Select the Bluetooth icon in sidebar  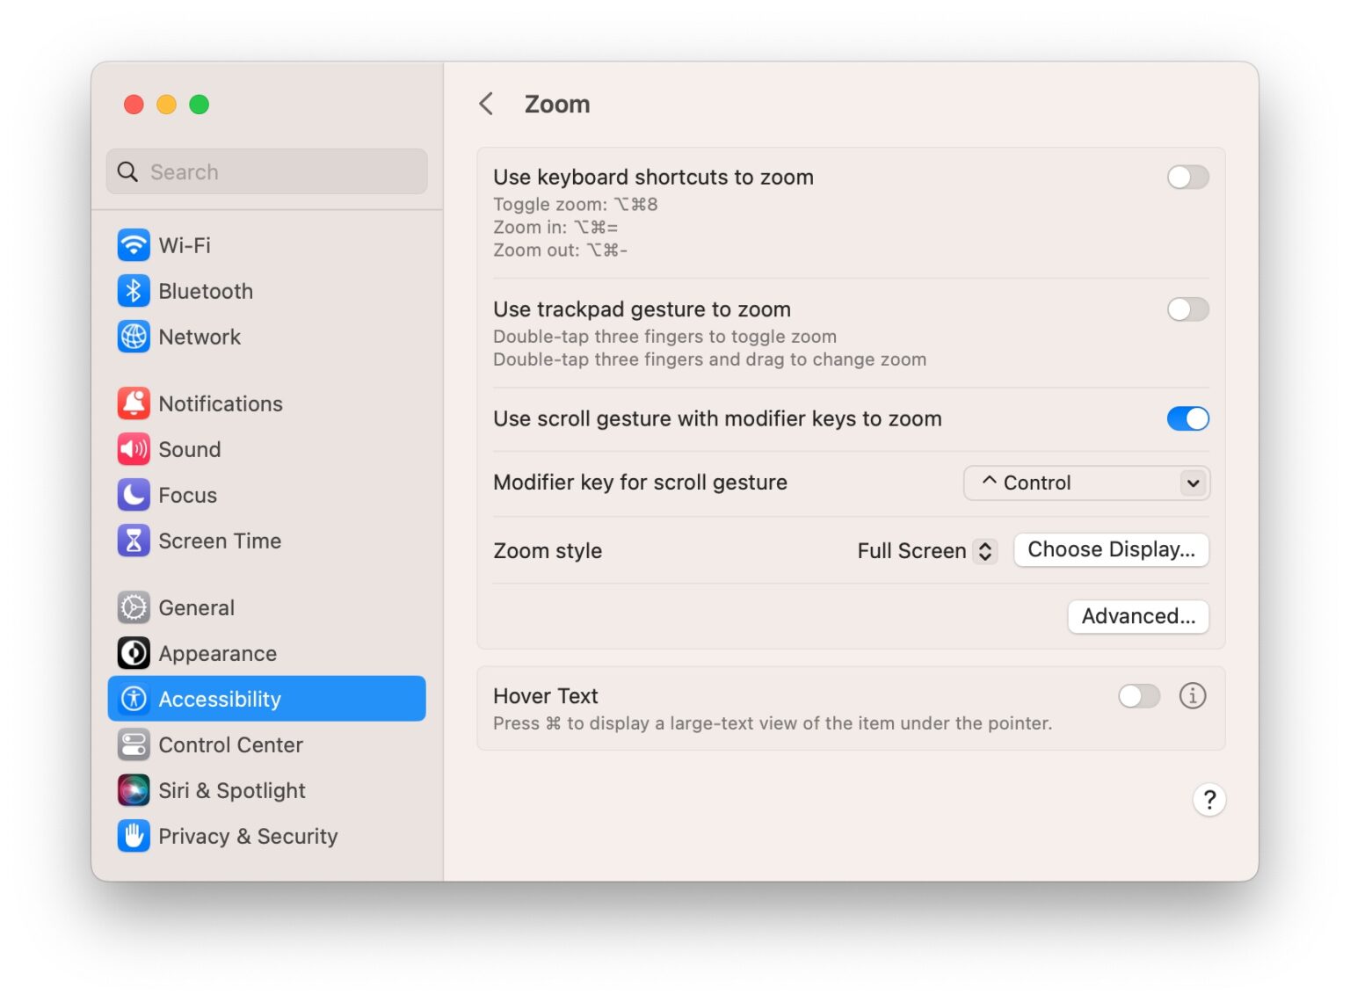coord(134,291)
